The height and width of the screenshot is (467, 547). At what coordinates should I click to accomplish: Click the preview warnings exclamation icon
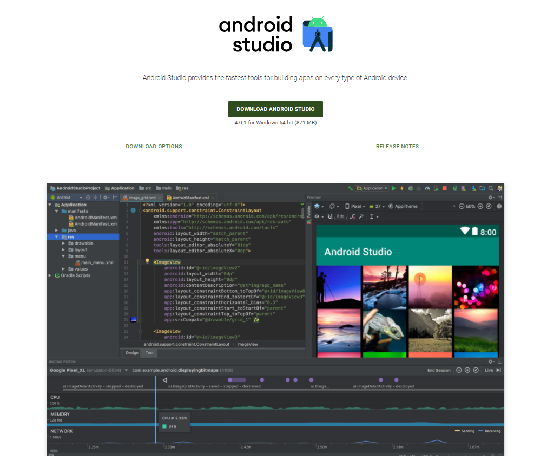[499, 206]
